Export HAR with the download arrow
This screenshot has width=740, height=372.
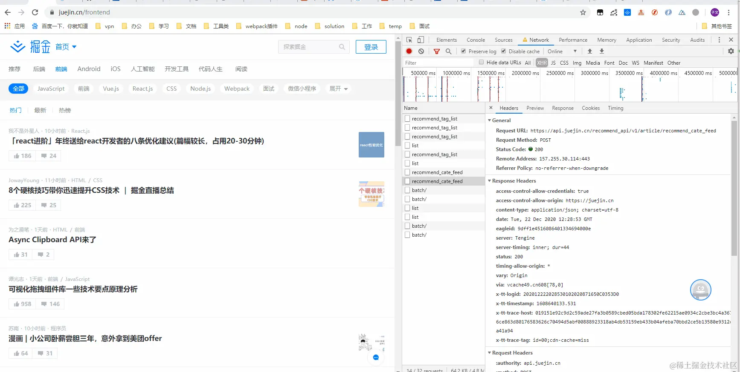tap(602, 51)
